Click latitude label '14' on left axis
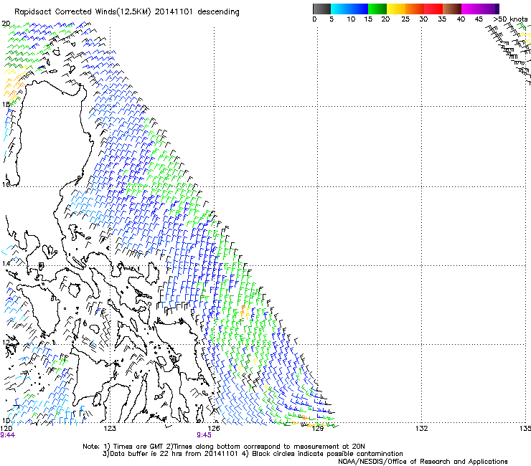 [x=6, y=263]
